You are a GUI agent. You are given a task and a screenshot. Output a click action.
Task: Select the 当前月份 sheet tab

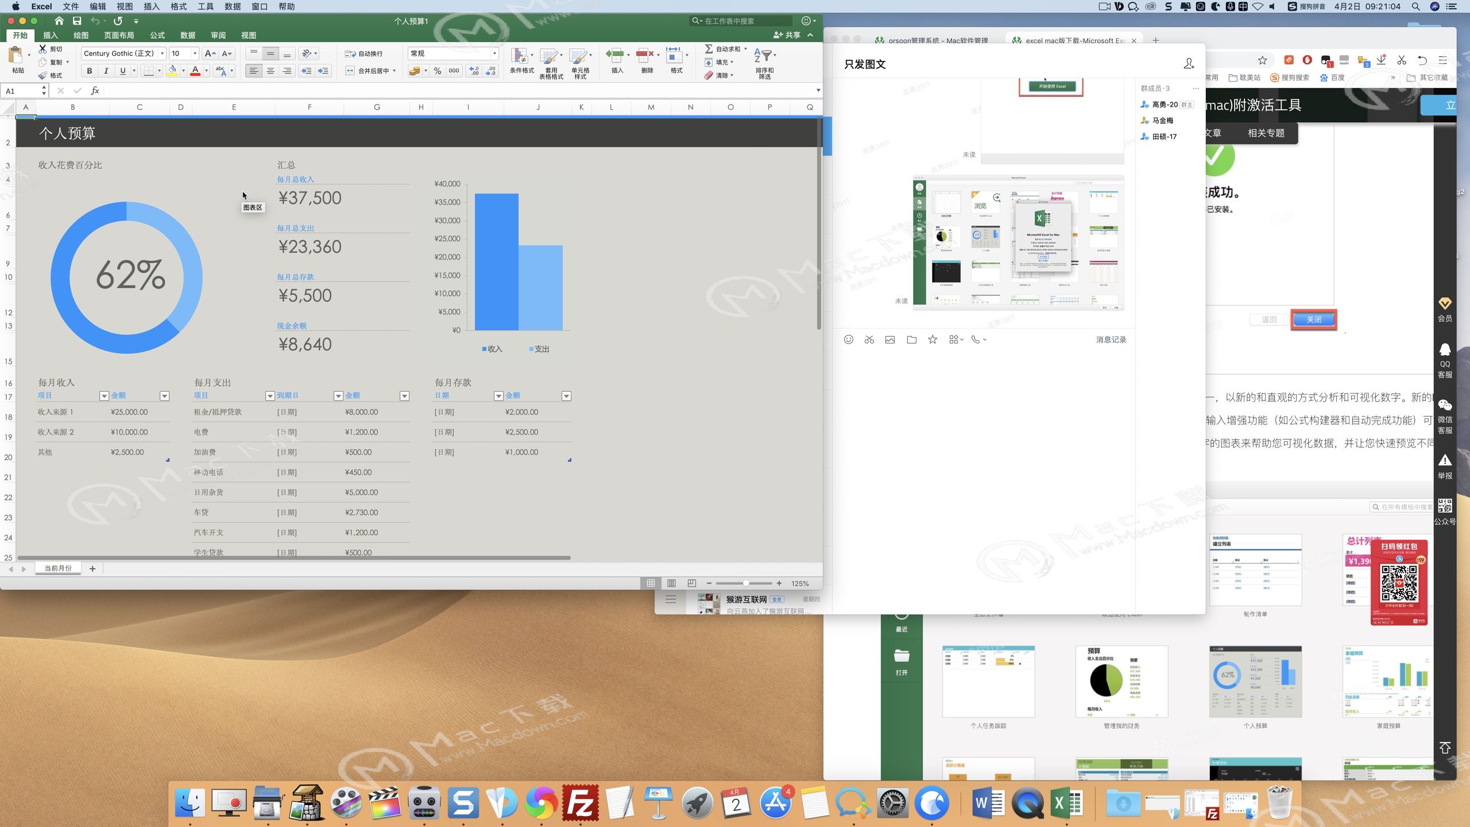58,568
